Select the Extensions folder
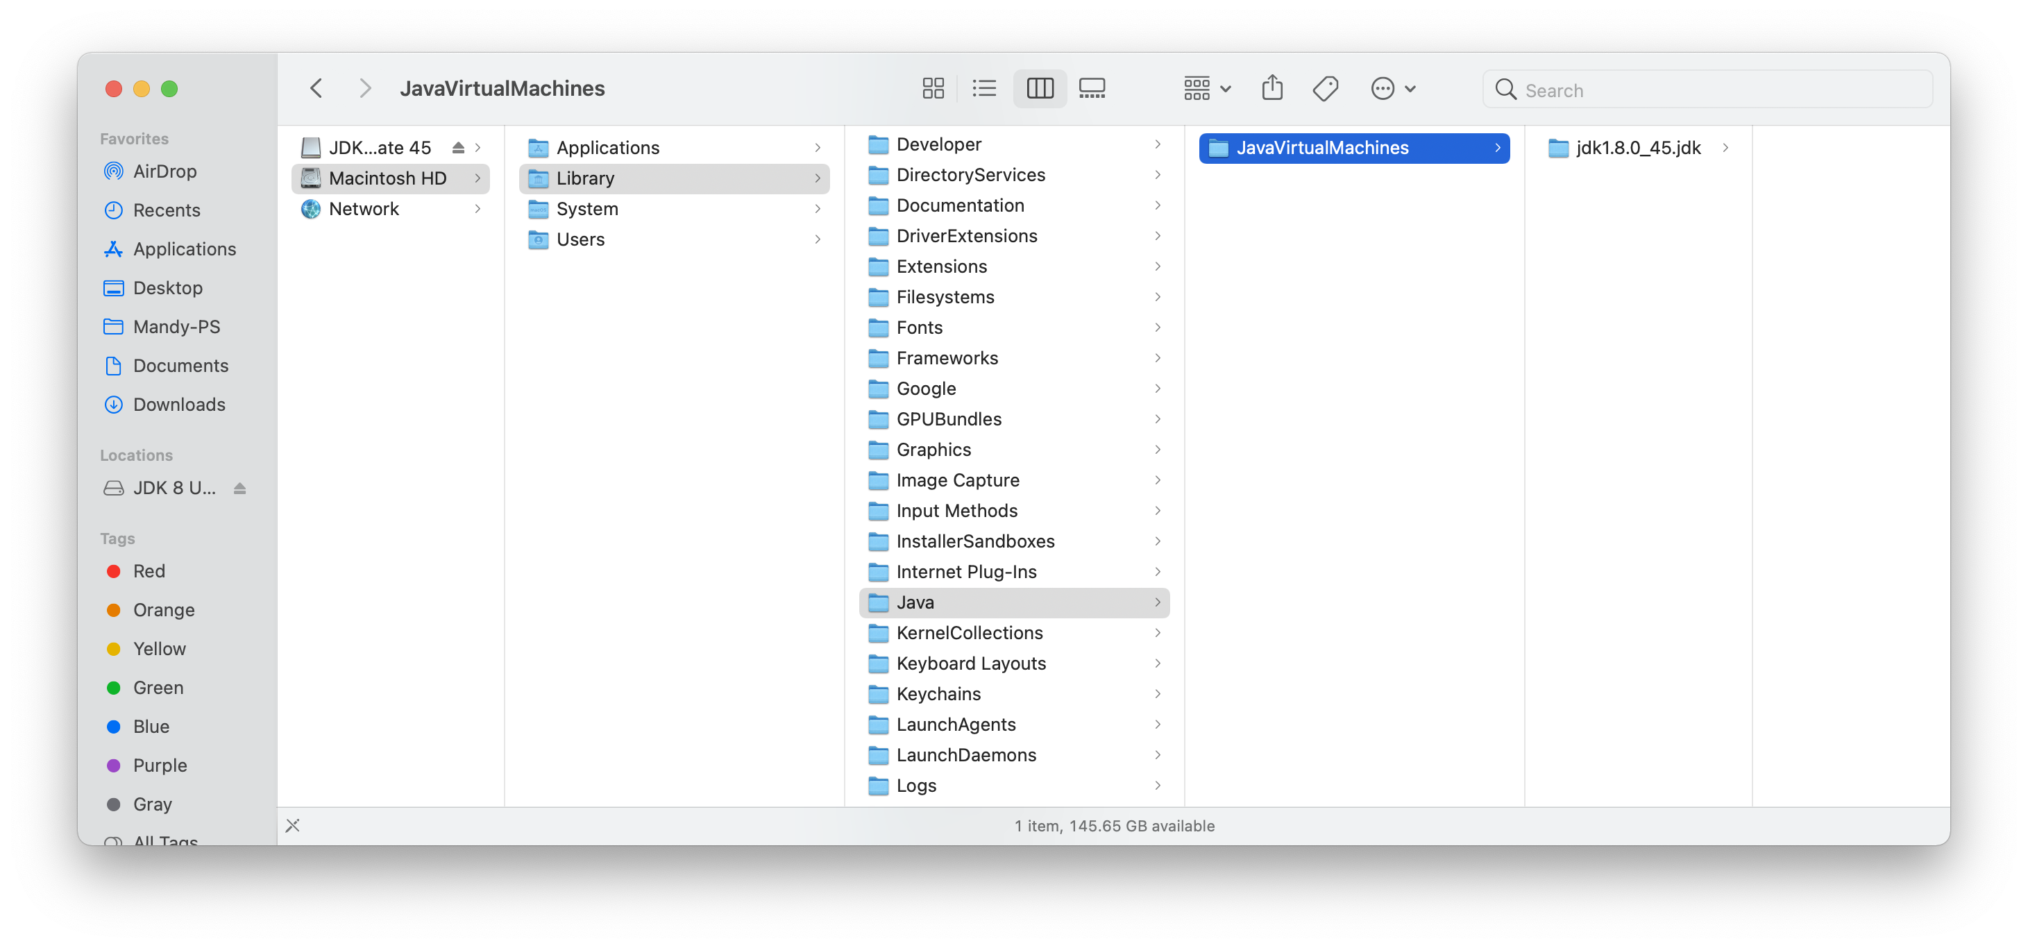2028x948 pixels. click(1014, 267)
